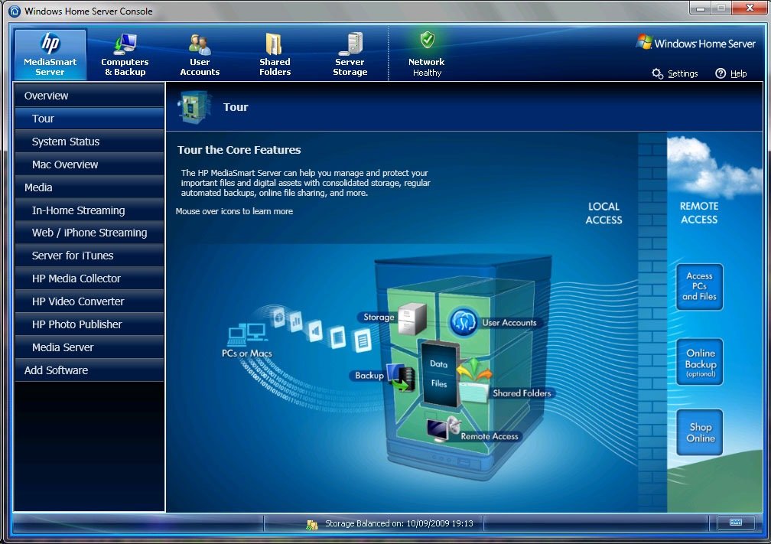Click the bar chart icon in the file stream

(x=296, y=321)
